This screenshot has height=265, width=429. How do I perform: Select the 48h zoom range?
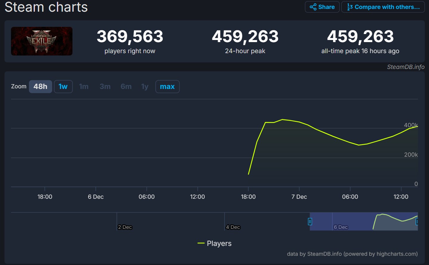[41, 87]
